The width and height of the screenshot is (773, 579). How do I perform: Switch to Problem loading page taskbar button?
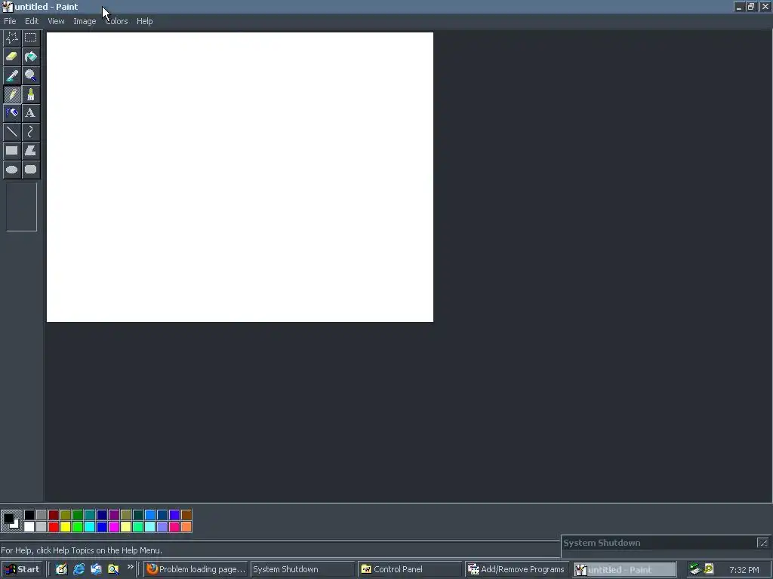(196, 569)
